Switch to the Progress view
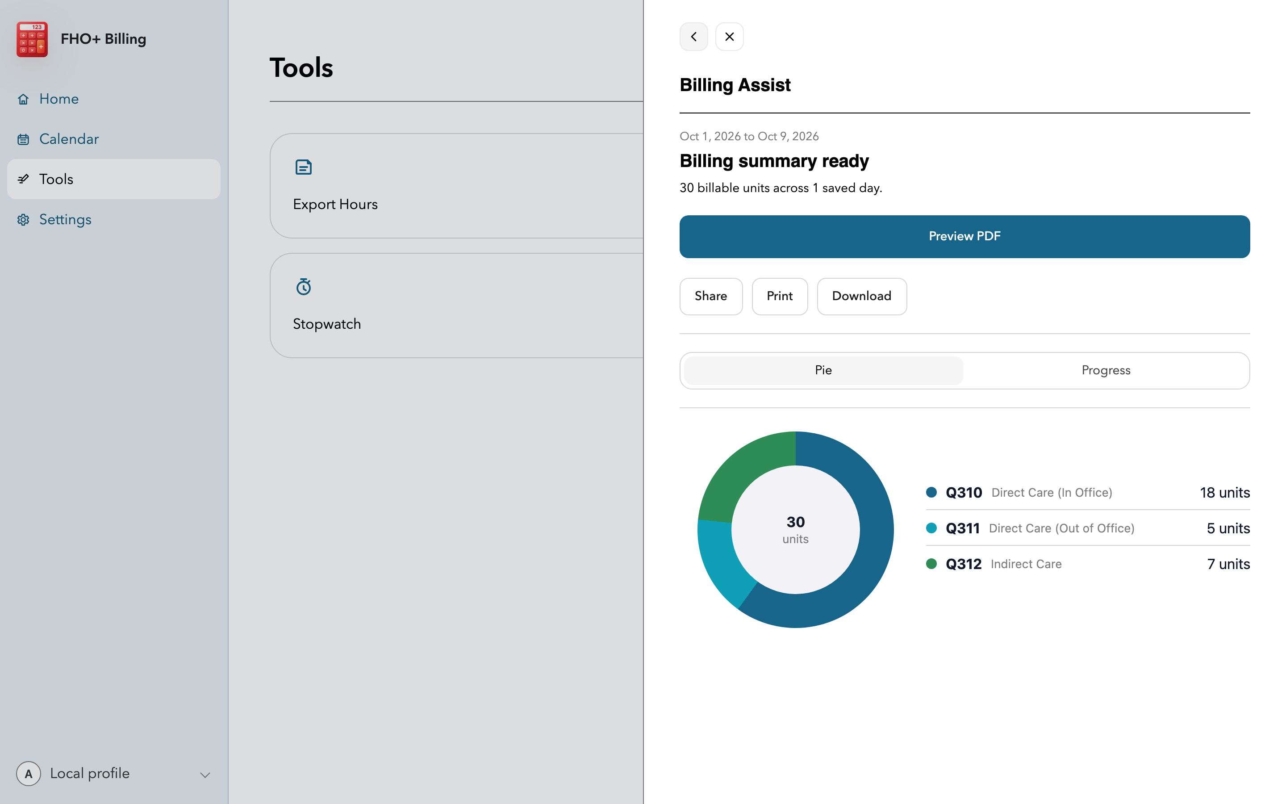 pyautogui.click(x=1106, y=370)
